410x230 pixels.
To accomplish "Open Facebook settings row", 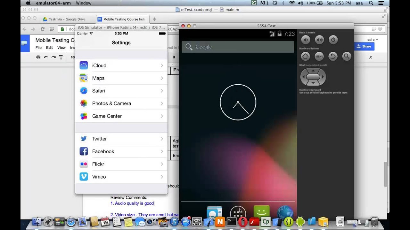I will point(121,151).
